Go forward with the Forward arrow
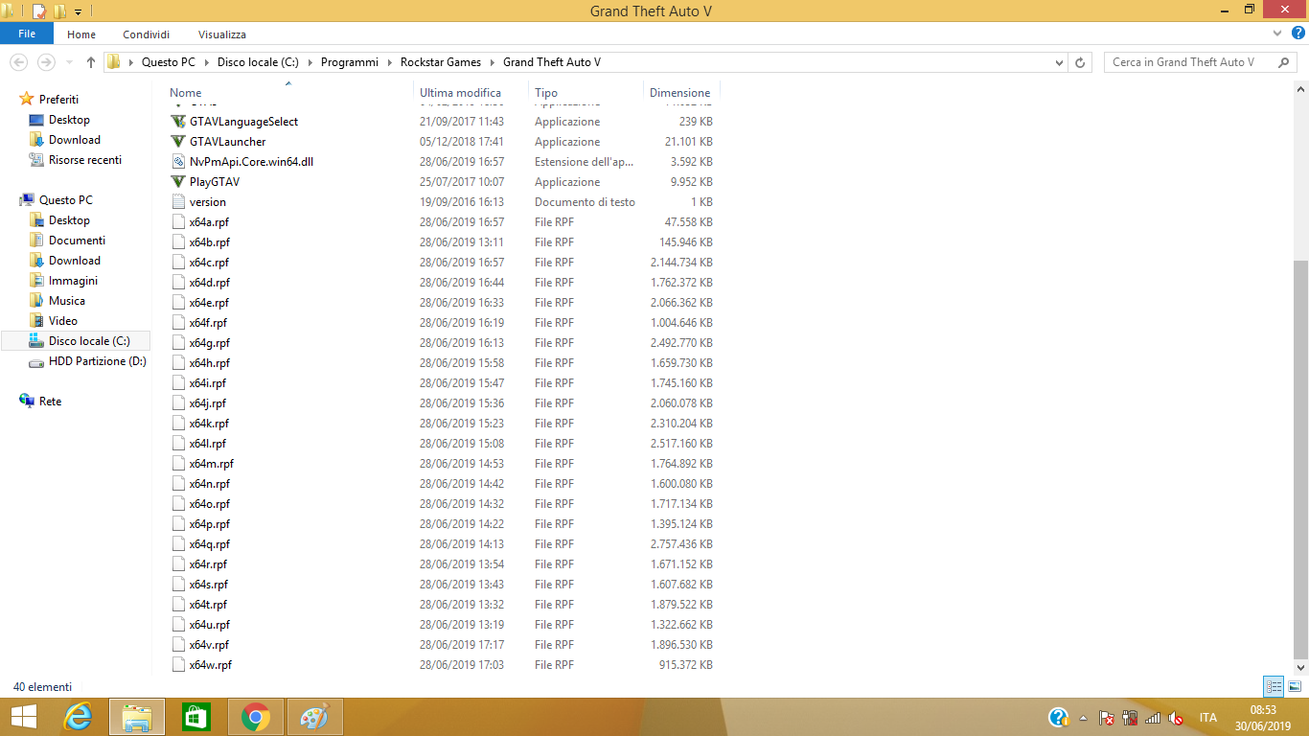1309x736 pixels. [46, 62]
